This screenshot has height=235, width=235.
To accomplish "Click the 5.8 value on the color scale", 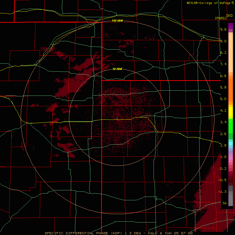I will [223, 87].
